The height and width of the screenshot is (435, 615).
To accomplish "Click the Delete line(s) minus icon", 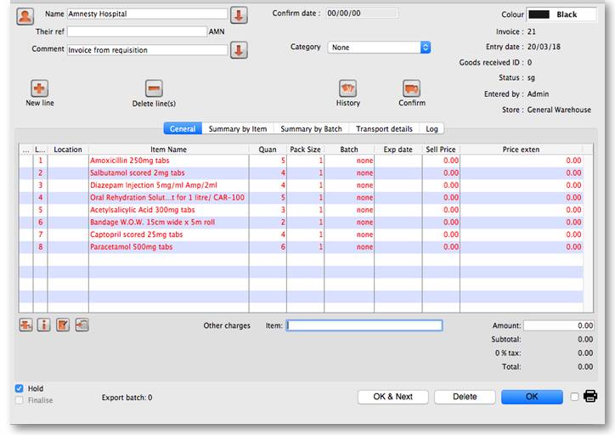I will (154, 88).
